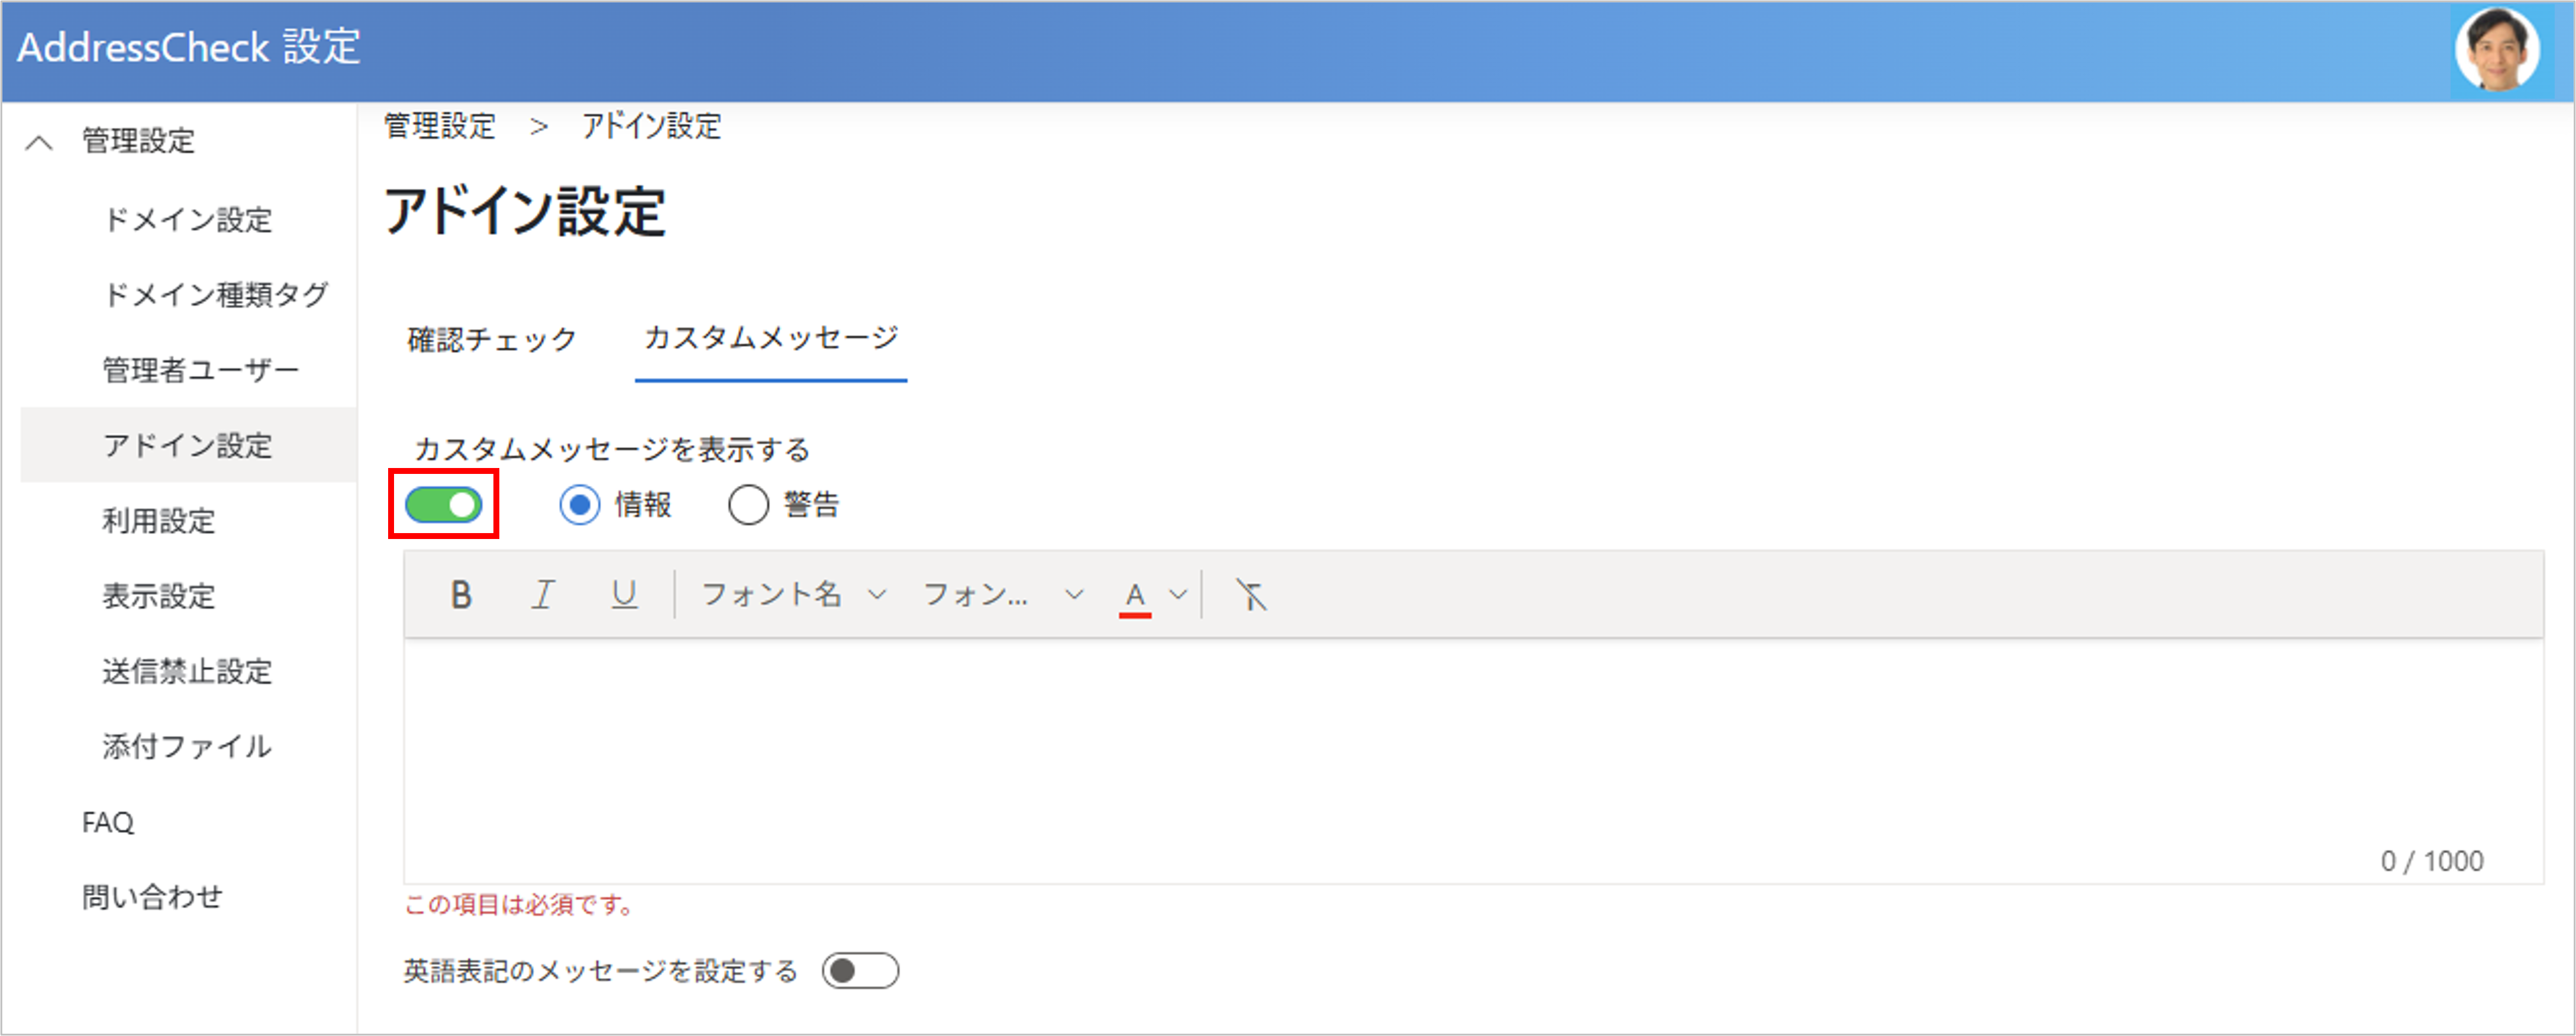
Task: Collapse the 管理設定 sidebar section
Action: point(39,142)
